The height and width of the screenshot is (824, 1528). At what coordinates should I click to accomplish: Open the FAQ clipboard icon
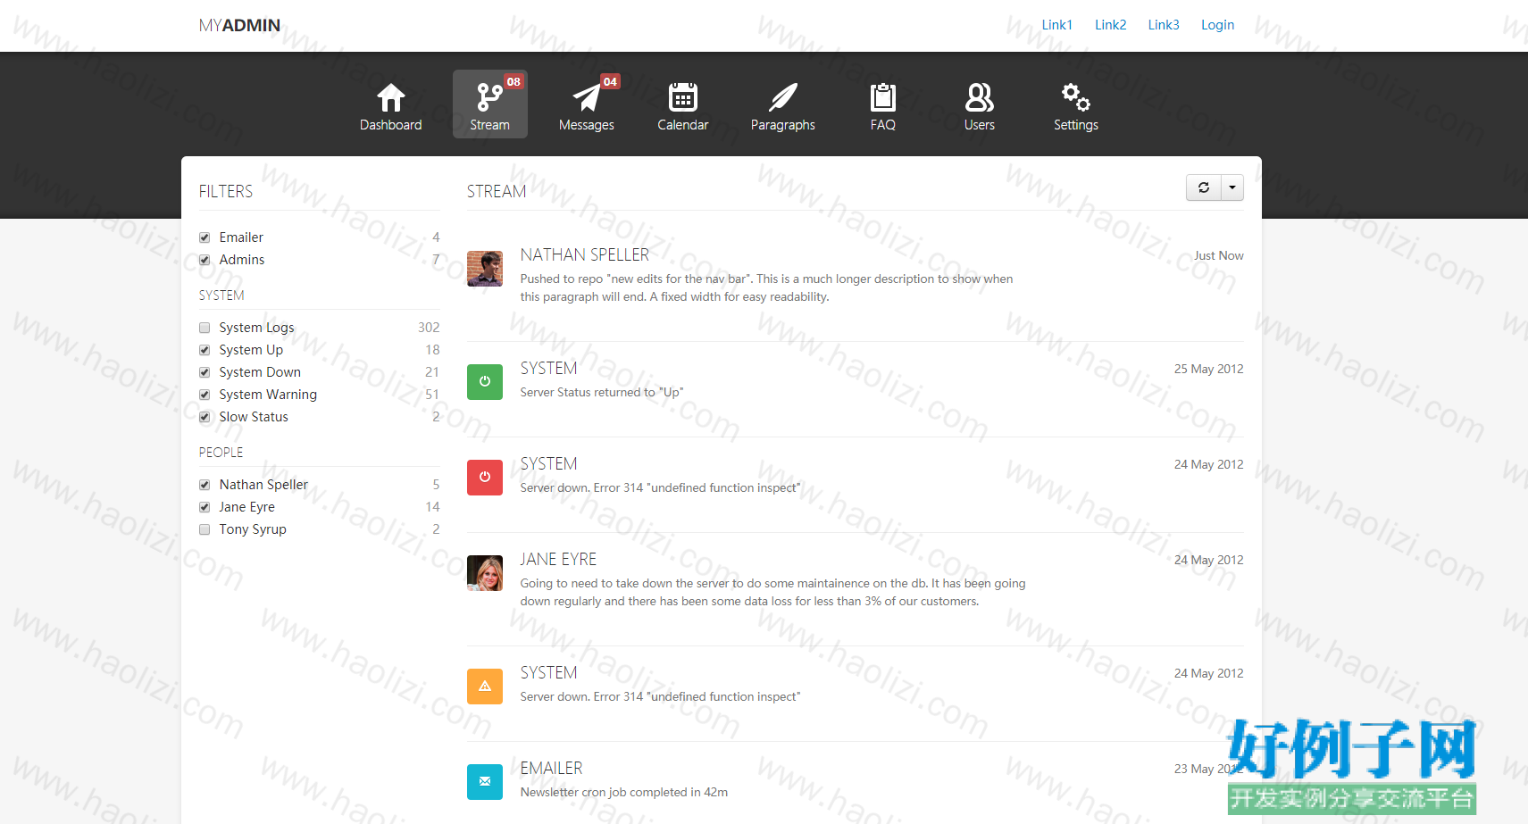click(x=882, y=96)
